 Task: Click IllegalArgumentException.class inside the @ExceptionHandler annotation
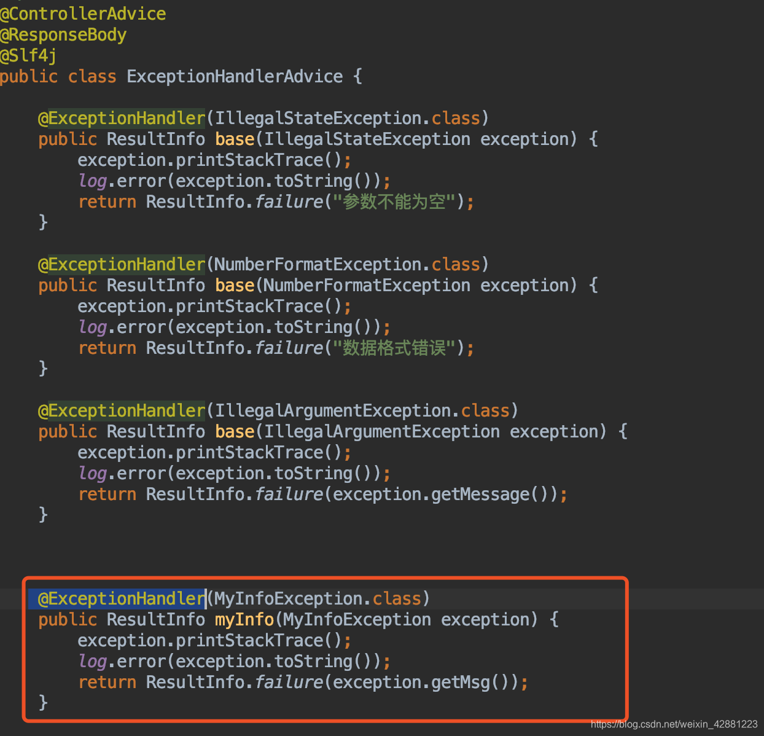coord(362,410)
